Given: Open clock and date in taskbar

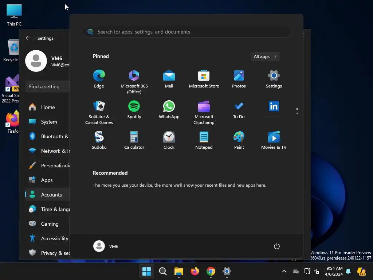Looking at the screenshot, I should 334,271.
